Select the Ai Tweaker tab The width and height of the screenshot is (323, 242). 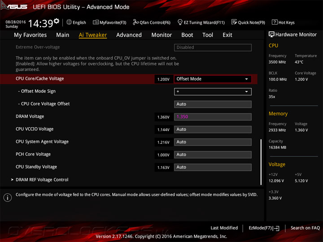(93, 35)
